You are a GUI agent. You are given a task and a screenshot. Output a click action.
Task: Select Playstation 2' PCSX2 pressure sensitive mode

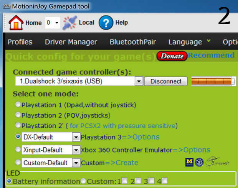pyautogui.click(x=18, y=125)
